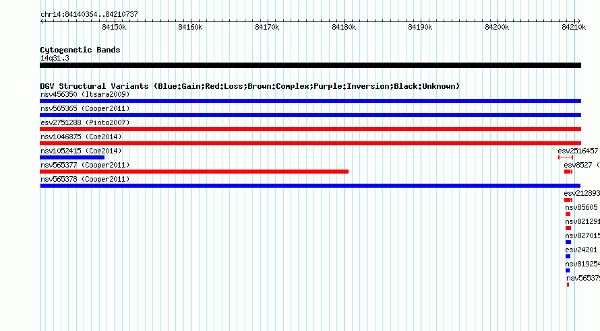The width and height of the screenshot is (600, 331).
Task: Select the tiny red box under nsv56537
Action: point(568,285)
